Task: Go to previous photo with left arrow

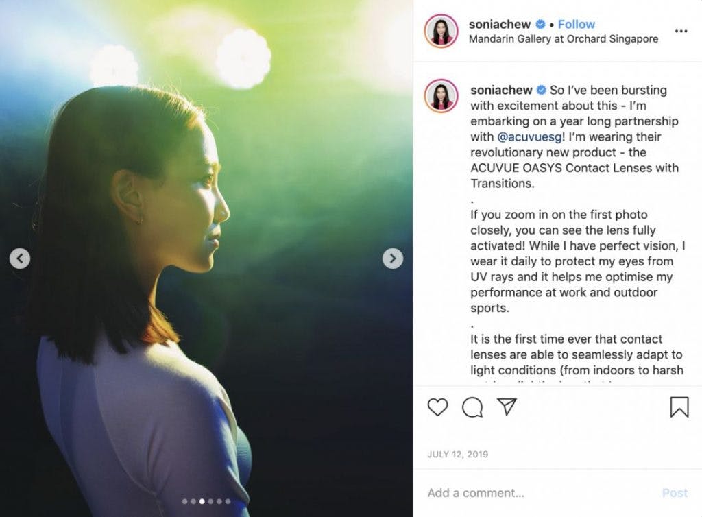Action: [x=20, y=258]
